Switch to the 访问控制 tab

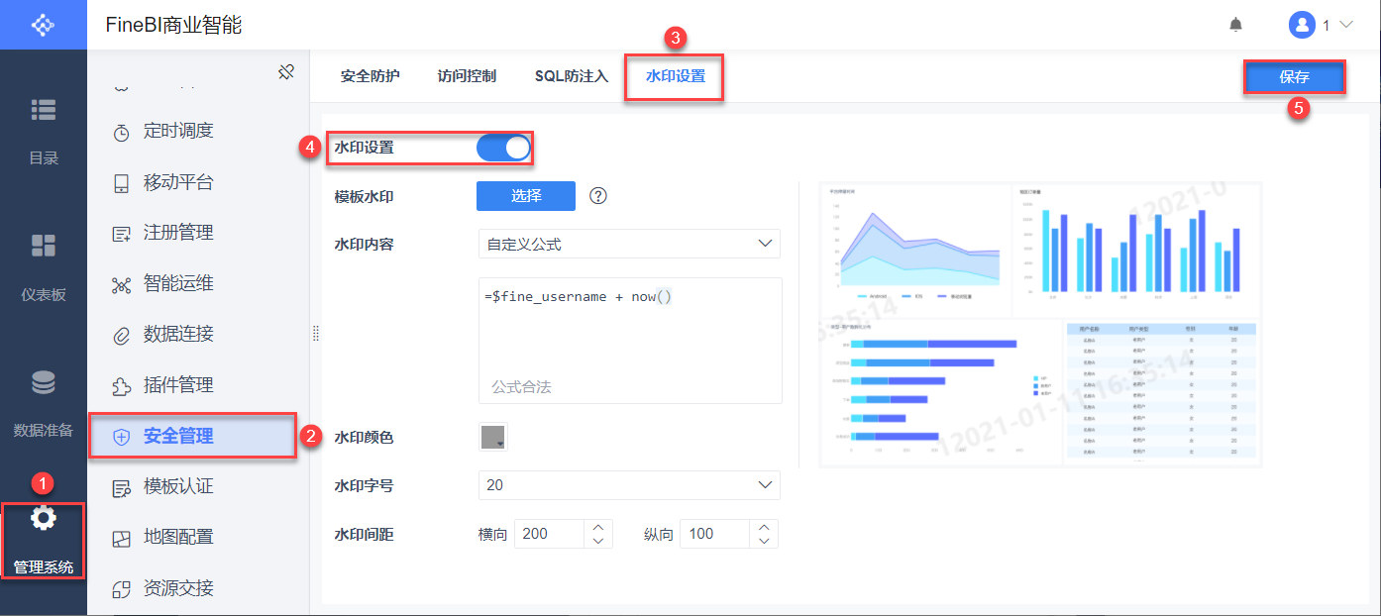tap(467, 76)
